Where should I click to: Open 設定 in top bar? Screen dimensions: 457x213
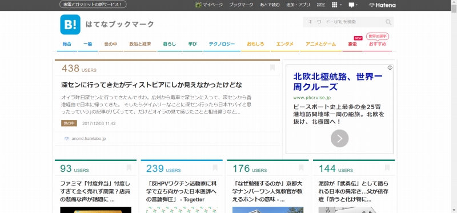click(x=321, y=5)
